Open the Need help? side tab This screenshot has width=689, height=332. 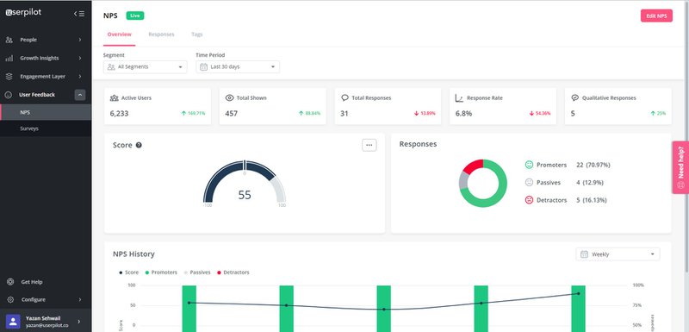680,167
